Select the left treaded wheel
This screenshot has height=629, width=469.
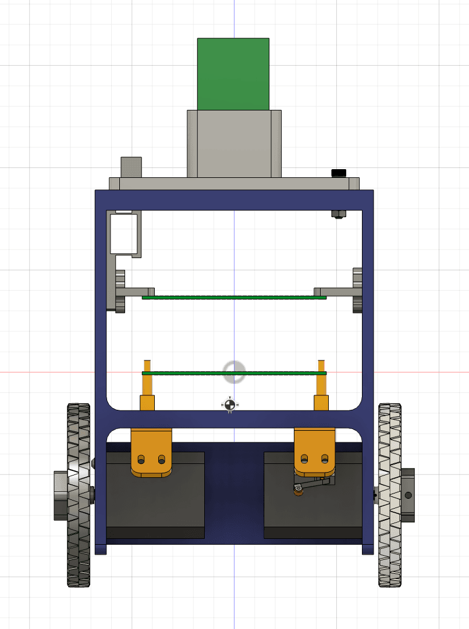[x=79, y=495]
